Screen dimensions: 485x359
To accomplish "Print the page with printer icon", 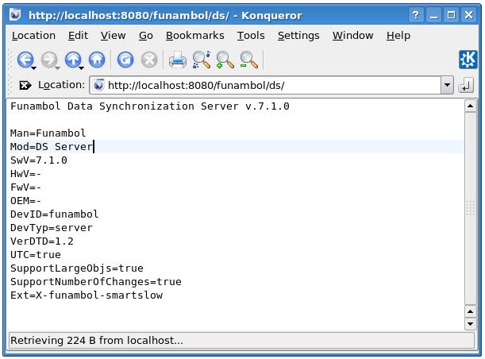I will [177, 60].
